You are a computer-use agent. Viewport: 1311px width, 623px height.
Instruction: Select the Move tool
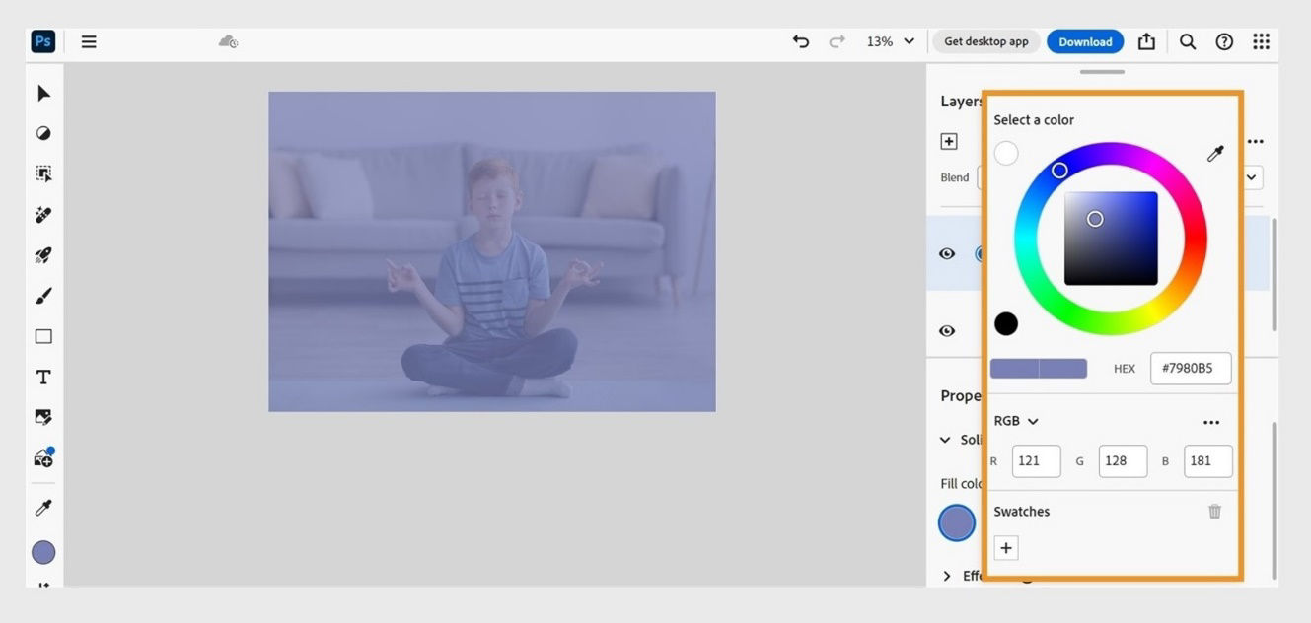click(42, 92)
